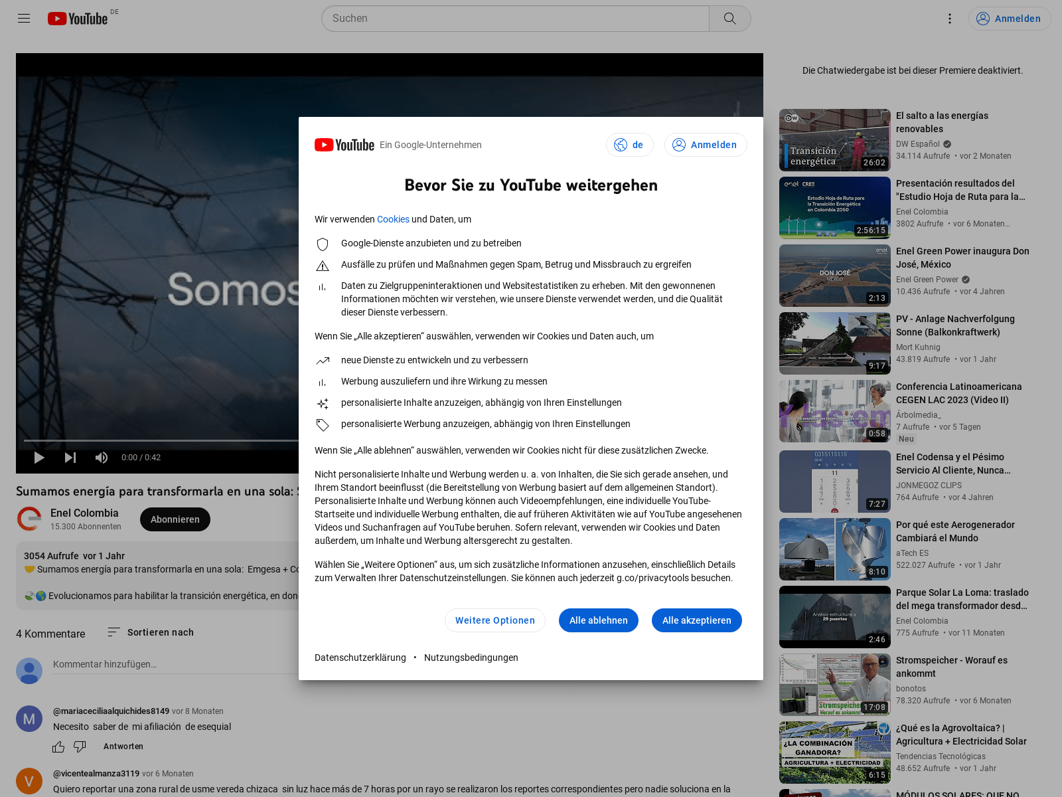This screenshot has height=797, width=1062.
Task: Open the Cookies link in the dialog
Action: click(393, 219)
